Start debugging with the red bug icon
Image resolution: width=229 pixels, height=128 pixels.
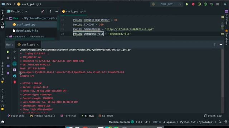click(x=193, y=4)
